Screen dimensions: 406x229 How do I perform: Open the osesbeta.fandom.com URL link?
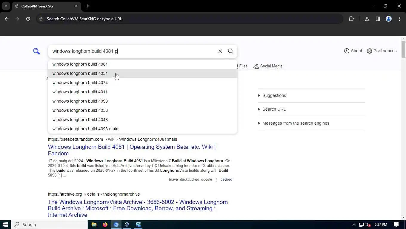tap(113, 139)
